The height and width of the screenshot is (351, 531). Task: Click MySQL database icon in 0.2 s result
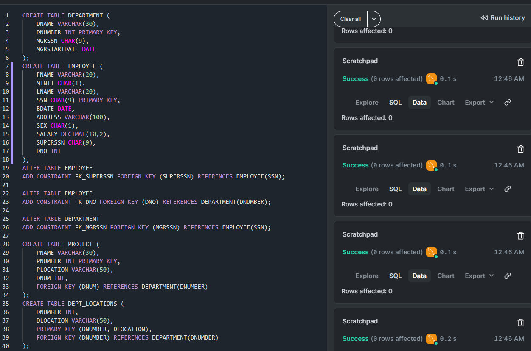click(431, 339)
